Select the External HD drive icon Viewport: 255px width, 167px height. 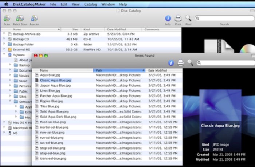10,49
